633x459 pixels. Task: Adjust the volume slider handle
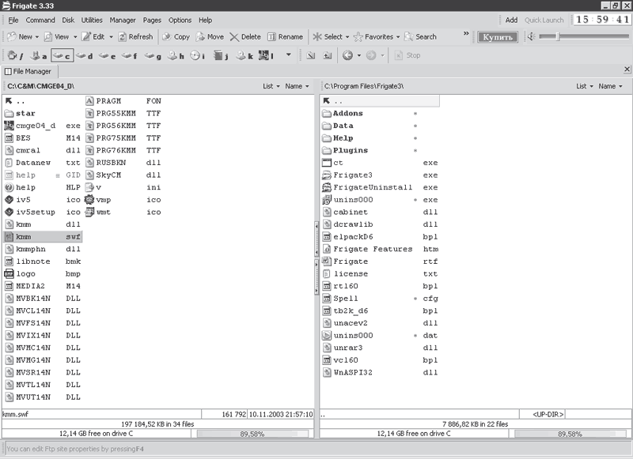[558, 36]
